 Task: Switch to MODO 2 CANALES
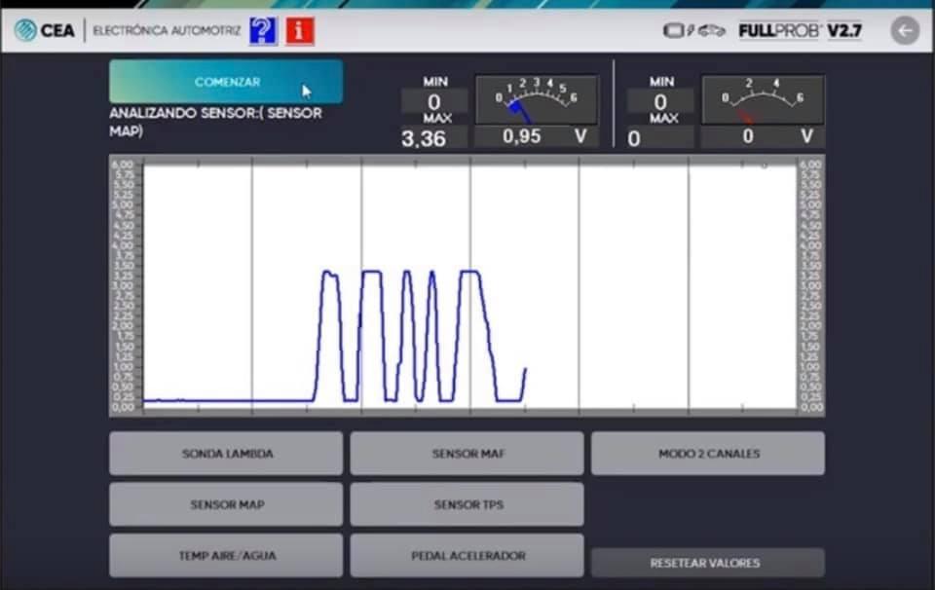pyautogui.click(x=708, y=454)
